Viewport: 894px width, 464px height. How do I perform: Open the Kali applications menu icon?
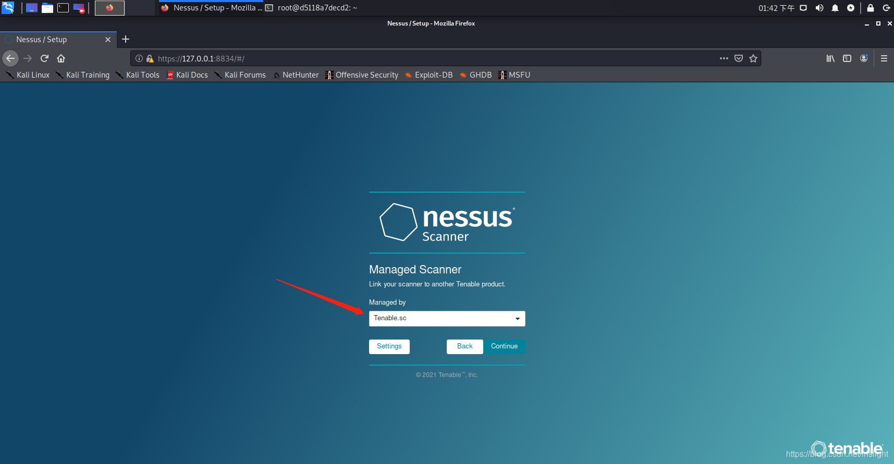pyautogui.click(x=8, y=8)
